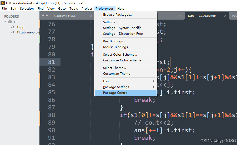
Task: Click the 11 folder icon in sidebar
Action: (x=10, y=22)
